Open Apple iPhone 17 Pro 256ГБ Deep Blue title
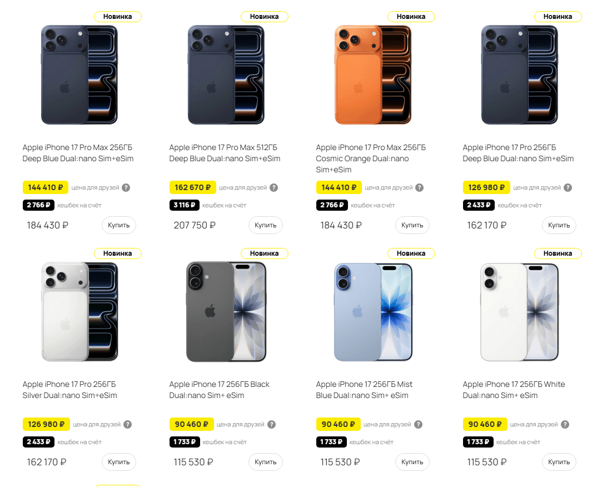Image resolution: width=612 pixels, height=487 pixels. 518,153
